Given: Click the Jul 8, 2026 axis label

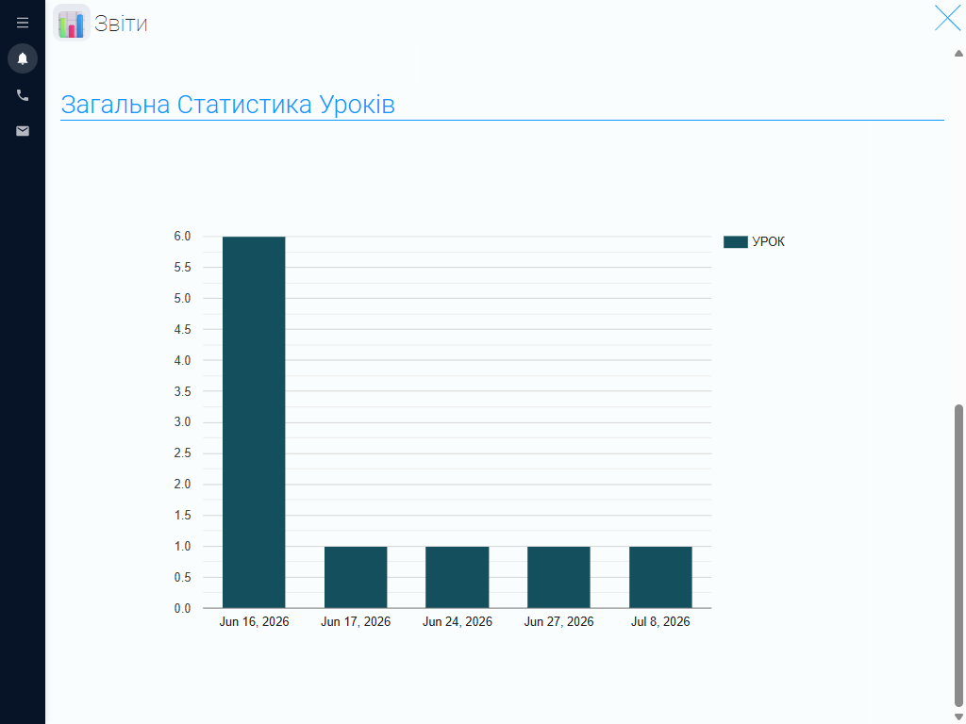Looking at the screenshot, I should click(660, 622).
